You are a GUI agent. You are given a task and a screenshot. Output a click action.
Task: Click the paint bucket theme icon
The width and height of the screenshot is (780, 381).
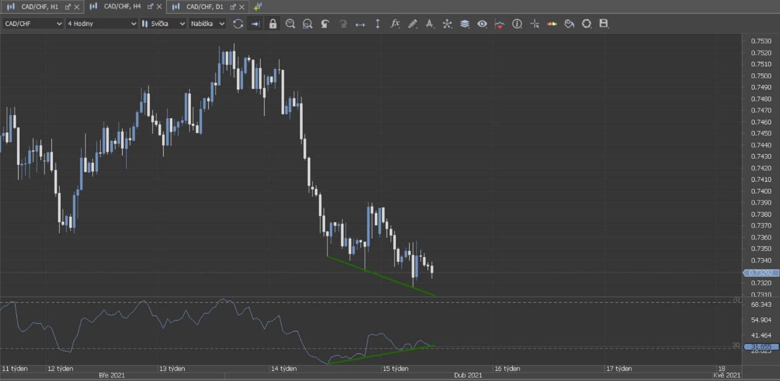point(569,24)
